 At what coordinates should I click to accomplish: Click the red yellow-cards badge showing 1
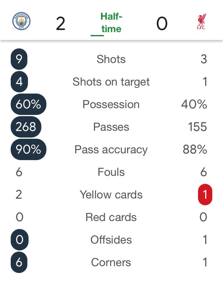pyautogui.click(x=205, y=195)
